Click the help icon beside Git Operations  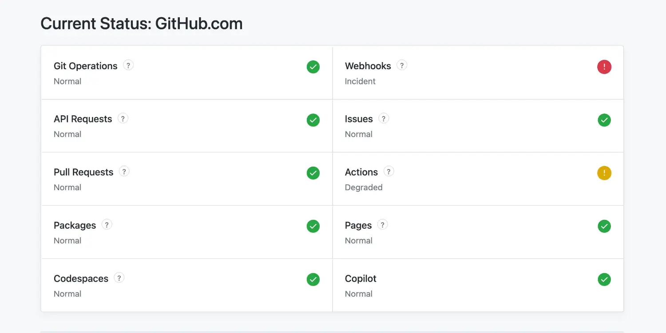(128, 65)
